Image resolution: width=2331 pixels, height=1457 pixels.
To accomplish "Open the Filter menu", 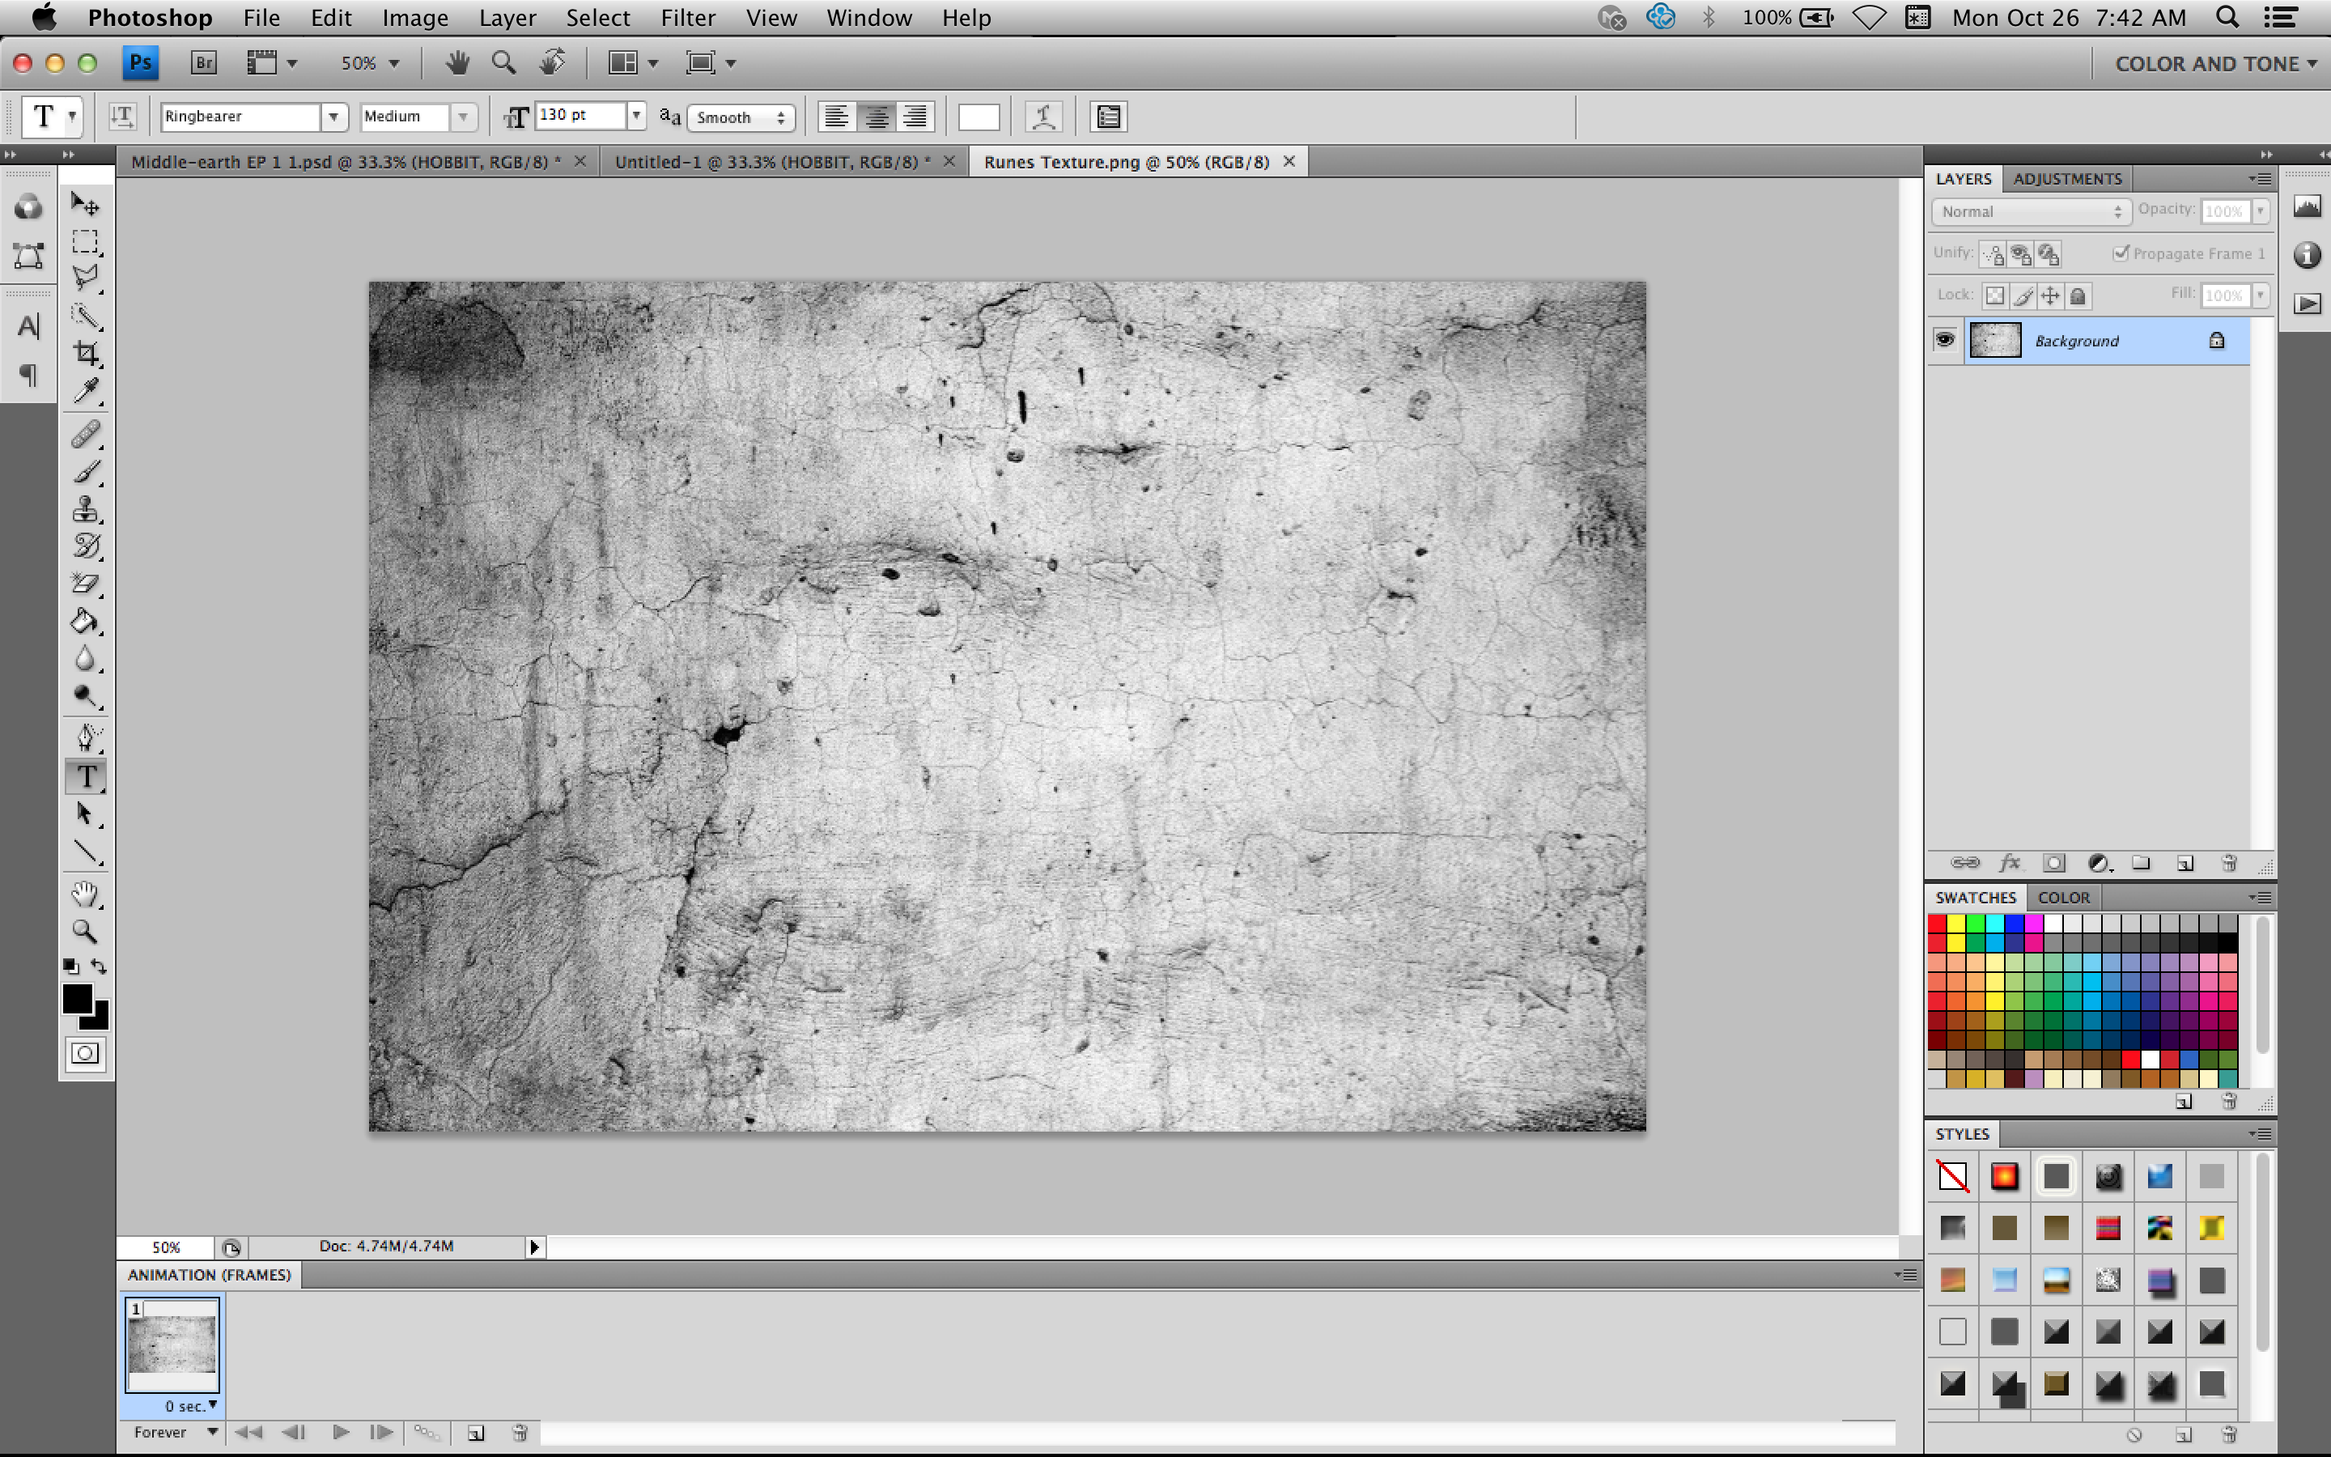I will click(688, 17).
